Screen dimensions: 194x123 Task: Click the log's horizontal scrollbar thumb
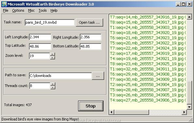pyautogui.click(x=132, y=112)
